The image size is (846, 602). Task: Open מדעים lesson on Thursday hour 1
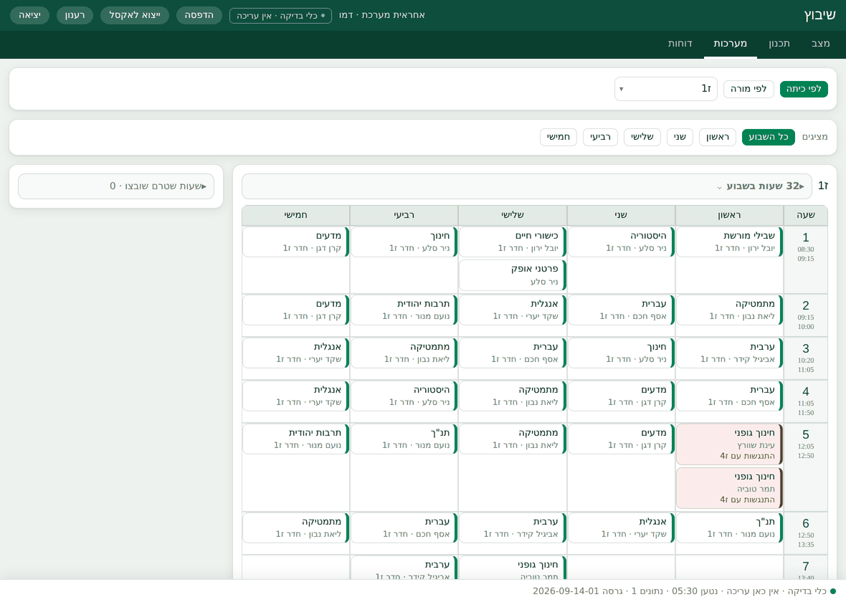[x=295, y=242]
